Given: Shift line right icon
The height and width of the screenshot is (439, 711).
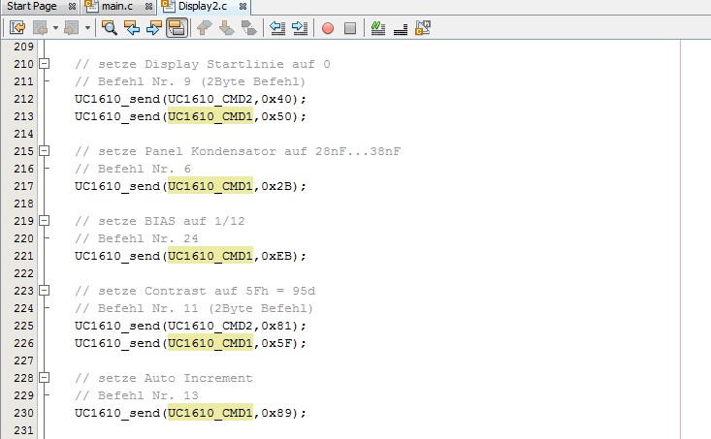Looking at the screenshot, I should pyautogui.click(x=300, y=28).
